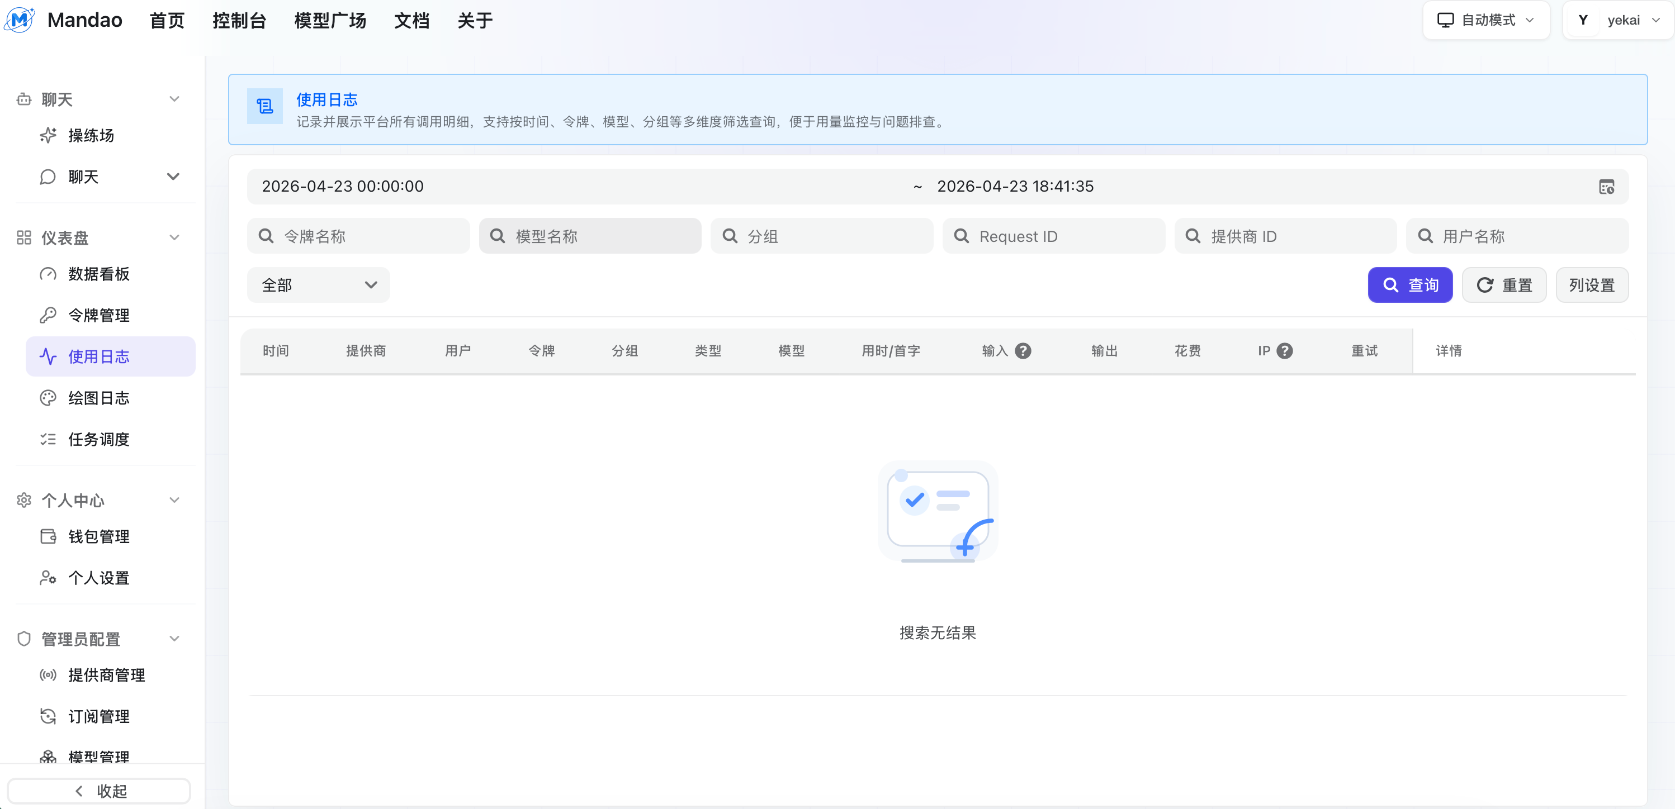
Task: Click the Mandao brand name link
Action: [x=84, y=20]
